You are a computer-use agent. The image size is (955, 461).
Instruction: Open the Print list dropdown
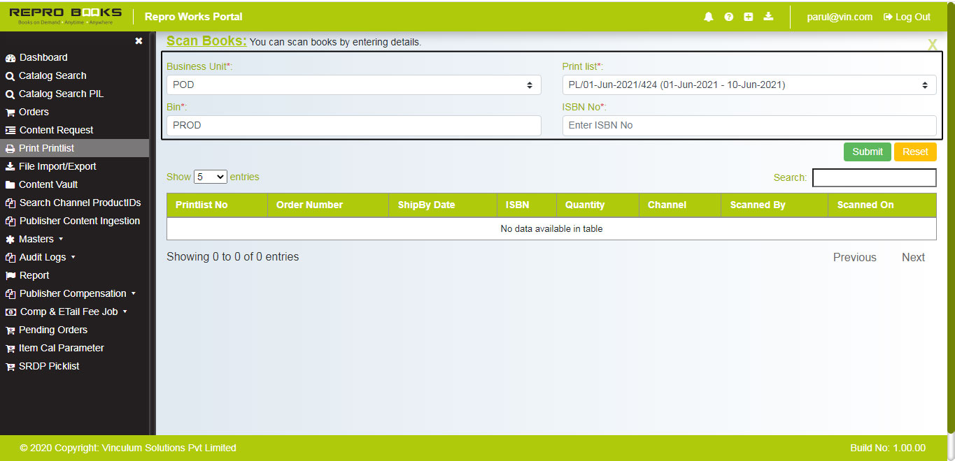coord(748,84)
